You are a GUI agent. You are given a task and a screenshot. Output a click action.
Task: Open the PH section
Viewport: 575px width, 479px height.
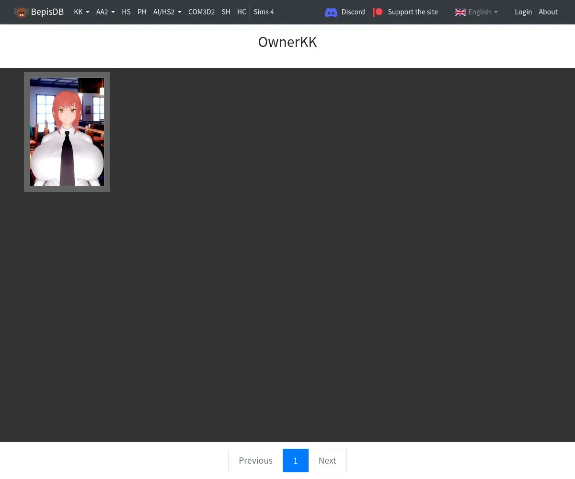pos(142,12)
